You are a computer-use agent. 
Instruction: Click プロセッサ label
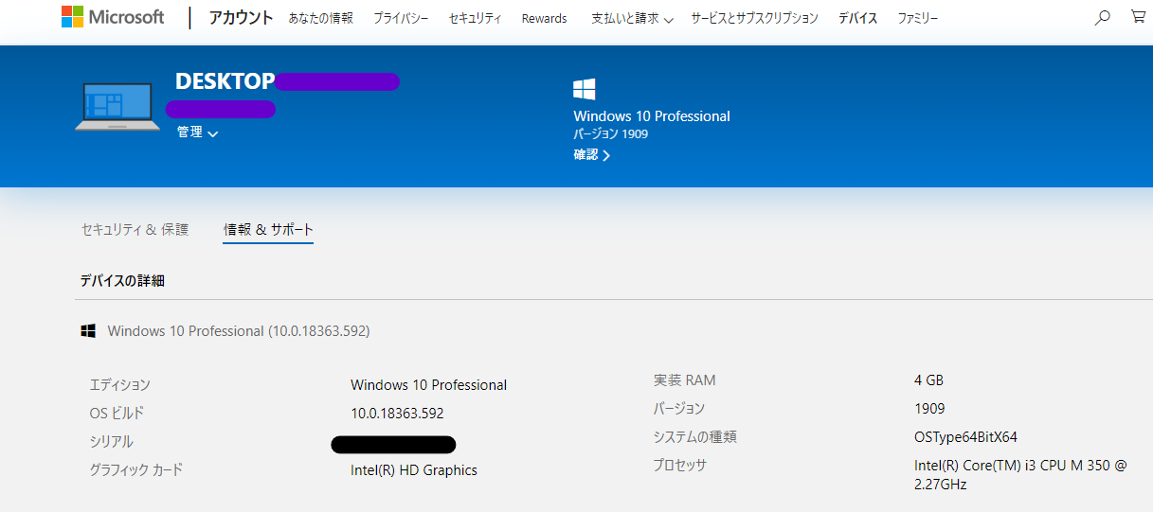679,466
